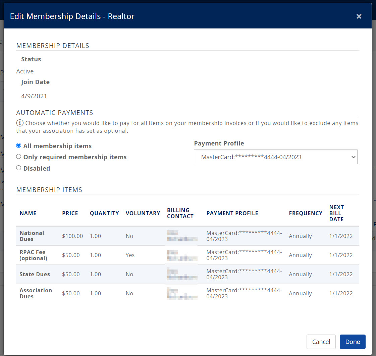The height and width of the screenshot is (356, 376).
Task: Click the Cancel button
Action: pos(321,342)
